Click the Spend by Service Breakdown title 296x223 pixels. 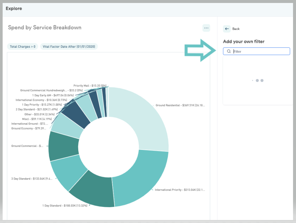coord(45,28)
